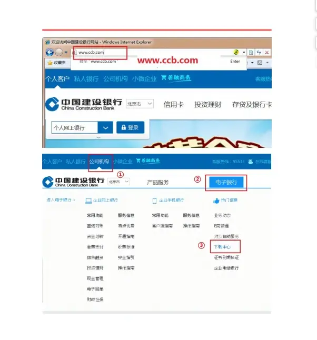Click the www.ccb.com address bar field

[152, 52]
